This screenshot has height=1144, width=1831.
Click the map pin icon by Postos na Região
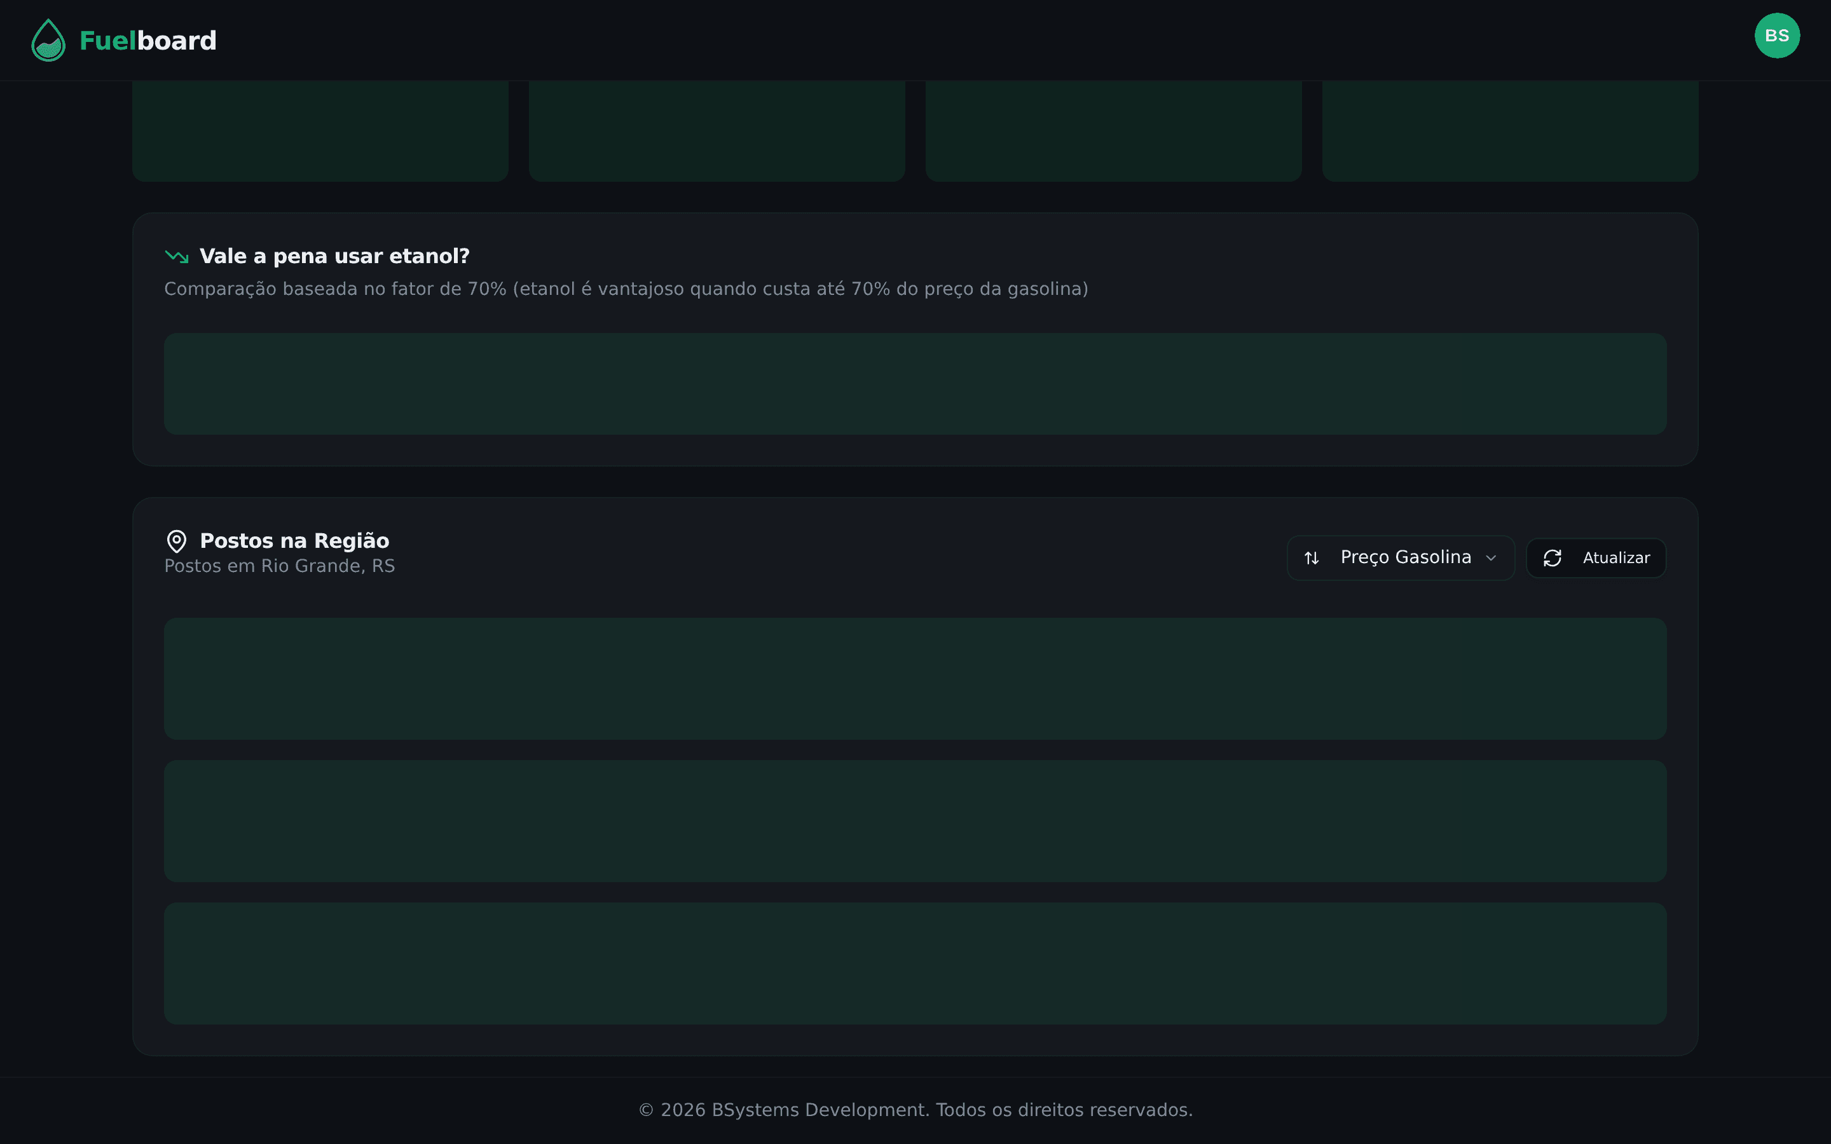(176, 541)
